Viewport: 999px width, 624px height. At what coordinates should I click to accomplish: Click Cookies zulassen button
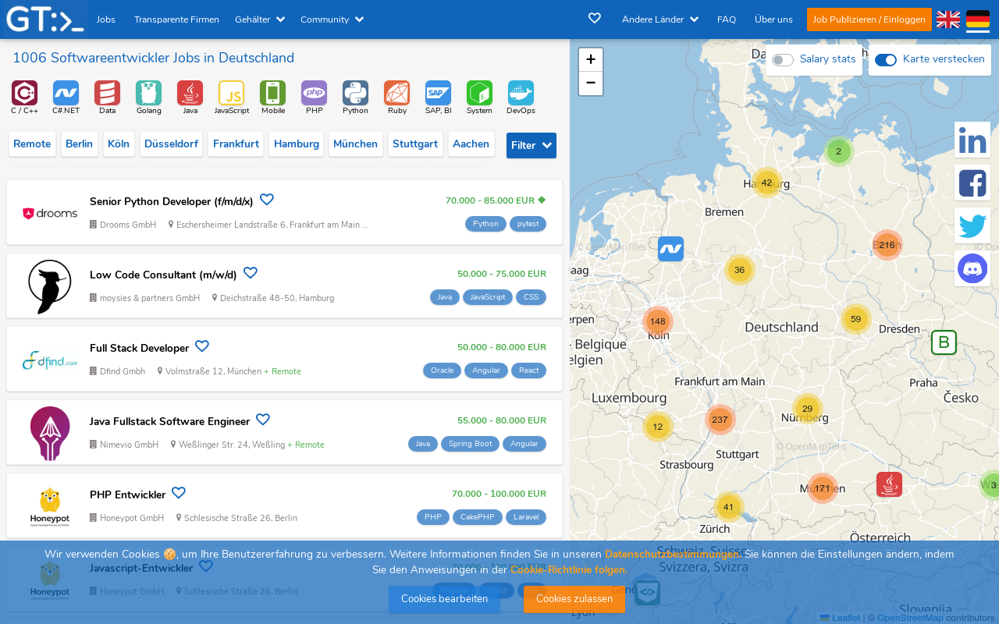point(574,599)
